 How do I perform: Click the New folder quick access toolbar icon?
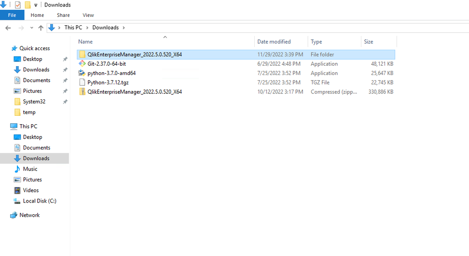tap(28, 5)
